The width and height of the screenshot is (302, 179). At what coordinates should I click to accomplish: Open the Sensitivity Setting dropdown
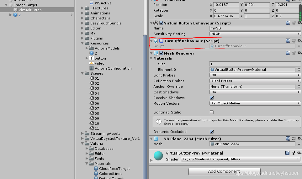pyautogui.click(x=255, y=34)
